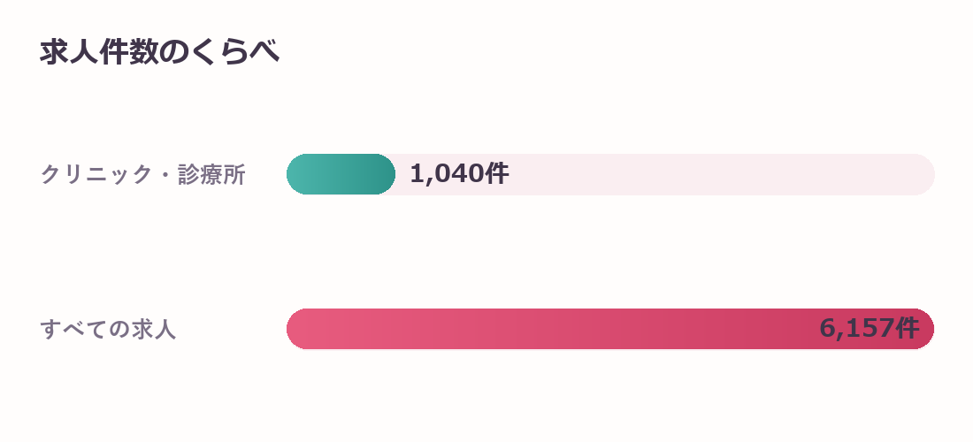The image size is (973, 442).
Task: Click the 件 character after 6,157
Action: tap(908, 328)
